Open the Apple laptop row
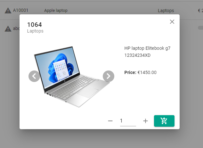Screen dimensions: 203x148 click(56, 11)
